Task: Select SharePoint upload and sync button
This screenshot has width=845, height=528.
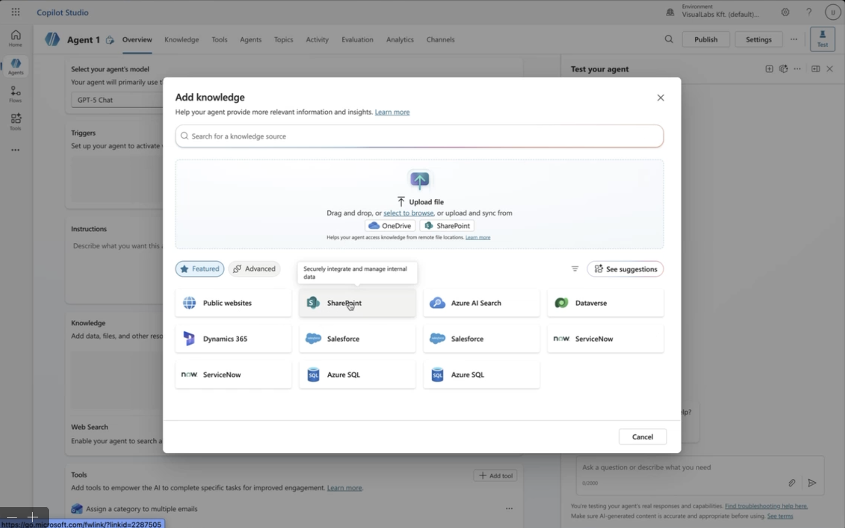Action: tap(447, 226)
